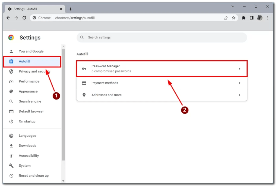Click the System wrench icon
Image resolution: width=278 pixels, height=188 pixels.
pyautogui.click(x=11, y=166)
